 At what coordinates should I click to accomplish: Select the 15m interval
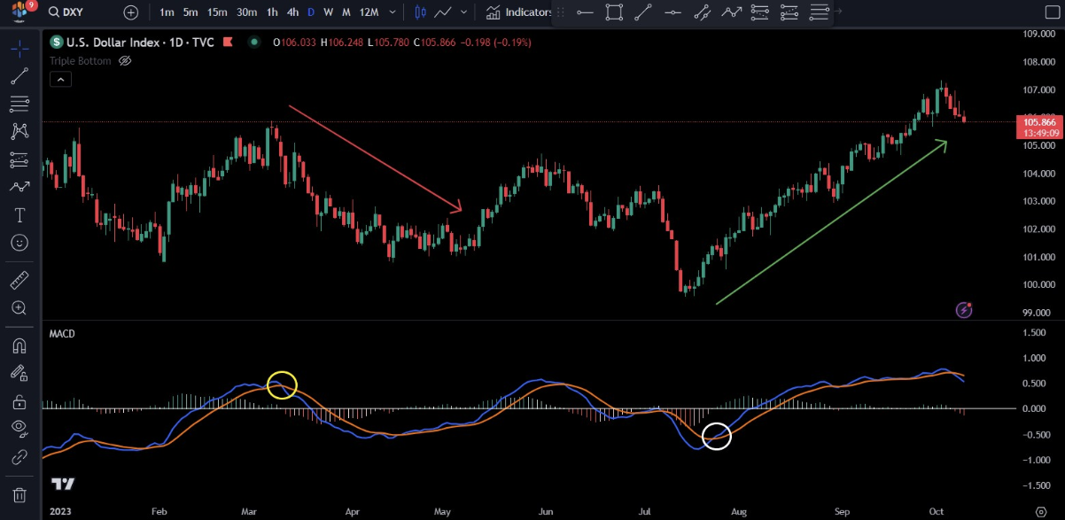[x=216, y=12]
